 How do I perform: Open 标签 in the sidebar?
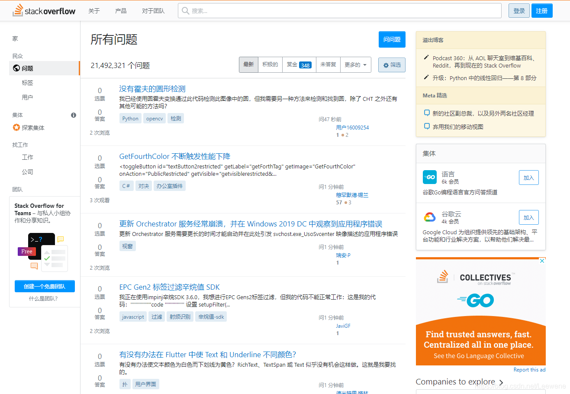point(27,83)
